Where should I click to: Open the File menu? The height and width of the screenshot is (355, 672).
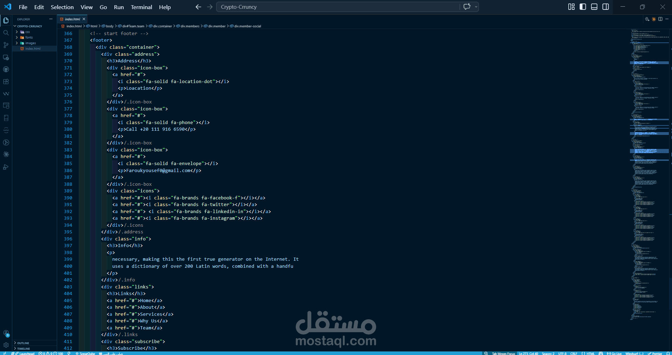(23, 7)
